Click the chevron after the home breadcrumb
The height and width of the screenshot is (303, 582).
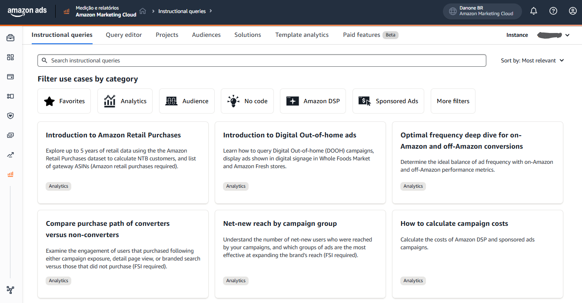click(153, 11)
